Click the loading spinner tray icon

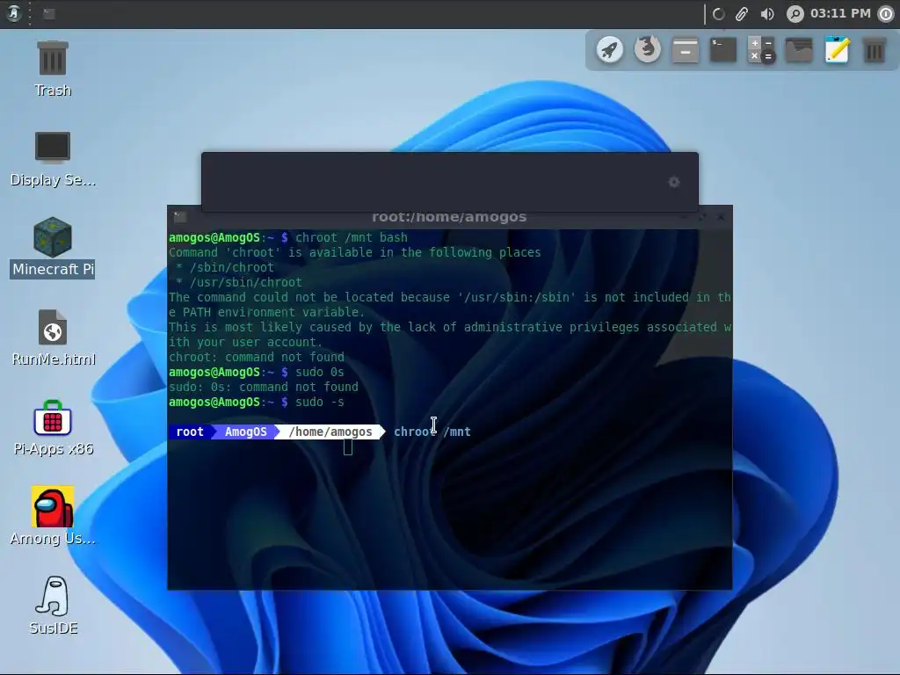point(718,14)
